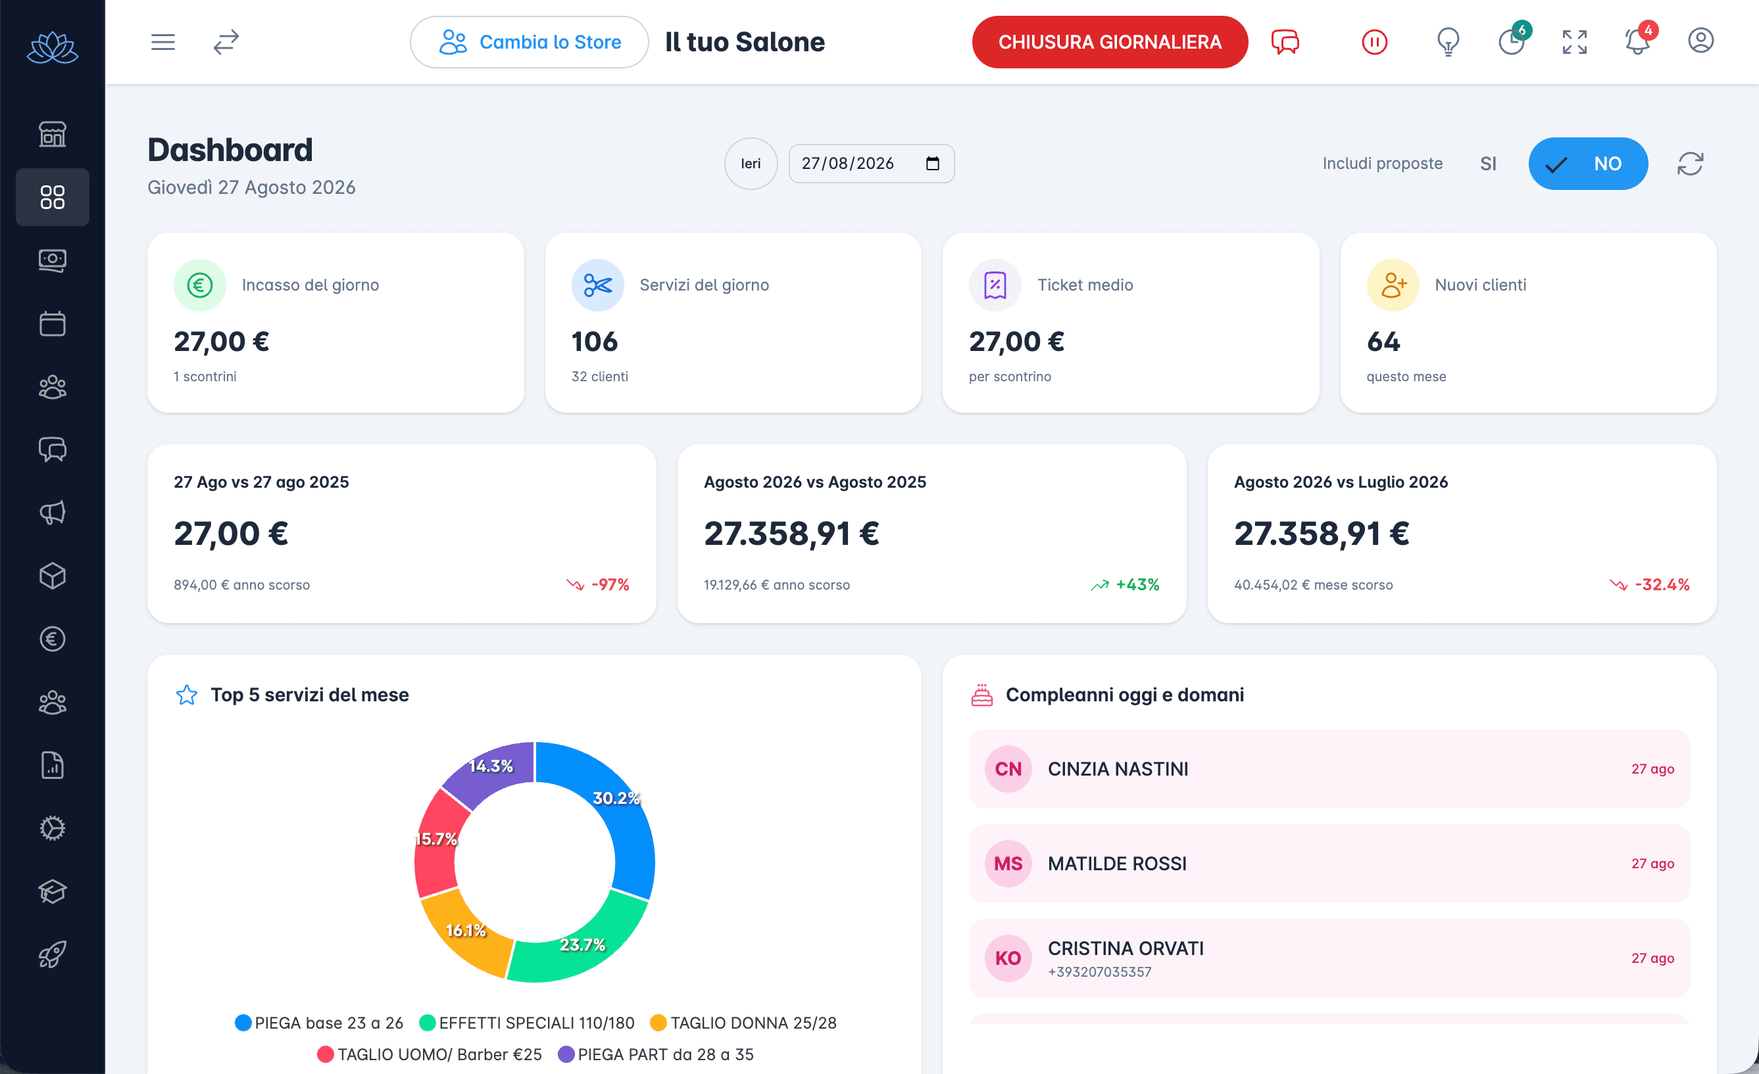Click the KO avatar for Cristina Orvati
The width and height of the screenshot is (1759, 1074).
click(x=1008, y=958)
